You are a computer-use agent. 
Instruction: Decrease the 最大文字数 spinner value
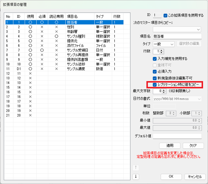(x=164, y=92)
